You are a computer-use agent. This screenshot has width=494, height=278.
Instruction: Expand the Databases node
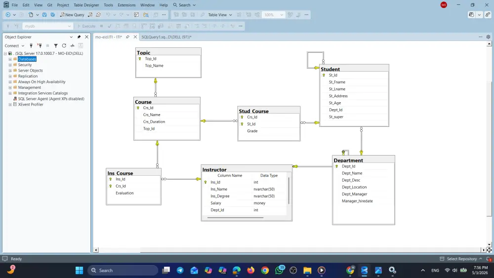tap(10, 59)
